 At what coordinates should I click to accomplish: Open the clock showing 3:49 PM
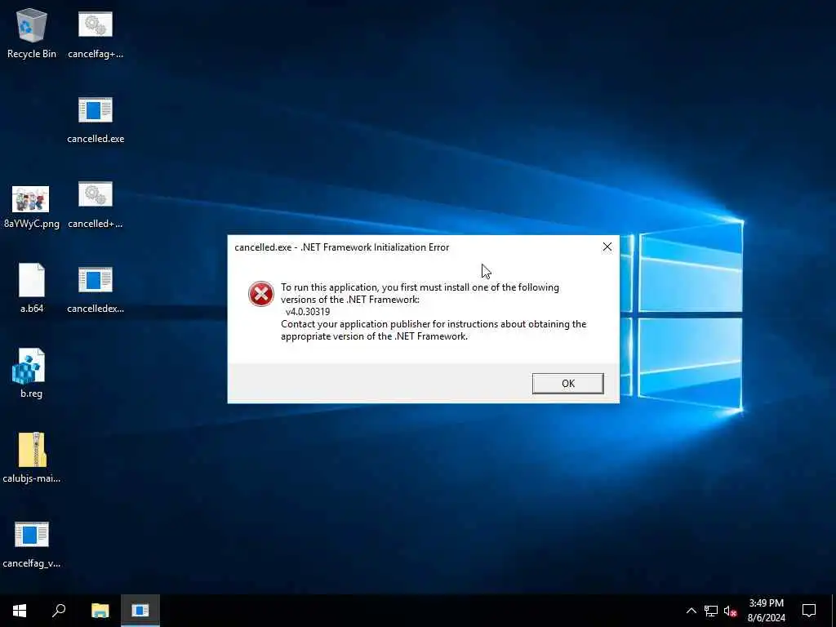pyautogui.click(x=766, y=611)
